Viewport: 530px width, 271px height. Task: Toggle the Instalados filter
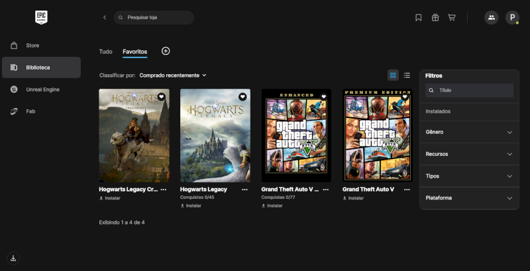tap(469, 111)
